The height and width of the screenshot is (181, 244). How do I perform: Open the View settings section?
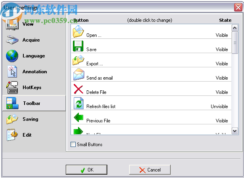(34, 24)
